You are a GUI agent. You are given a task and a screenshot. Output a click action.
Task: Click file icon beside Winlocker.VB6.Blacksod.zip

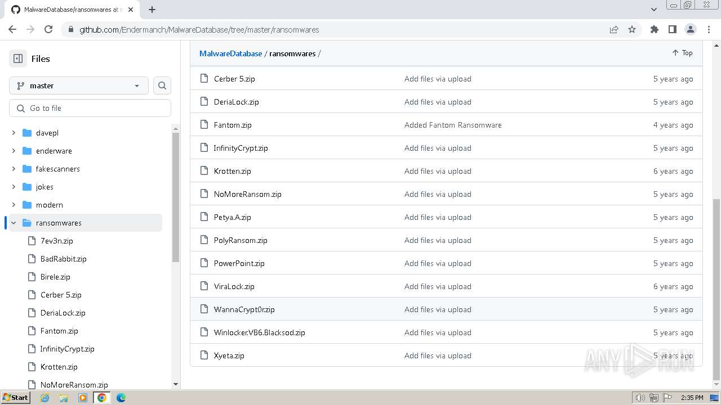click(204, 332)
